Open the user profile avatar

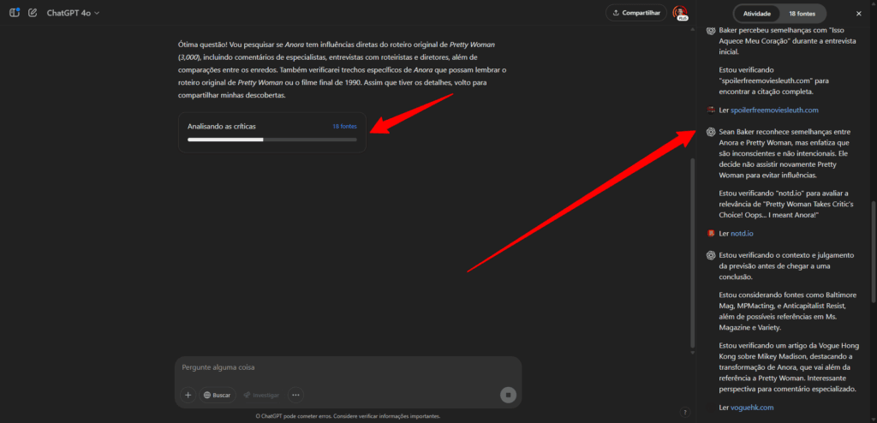(x=679, y=12)
